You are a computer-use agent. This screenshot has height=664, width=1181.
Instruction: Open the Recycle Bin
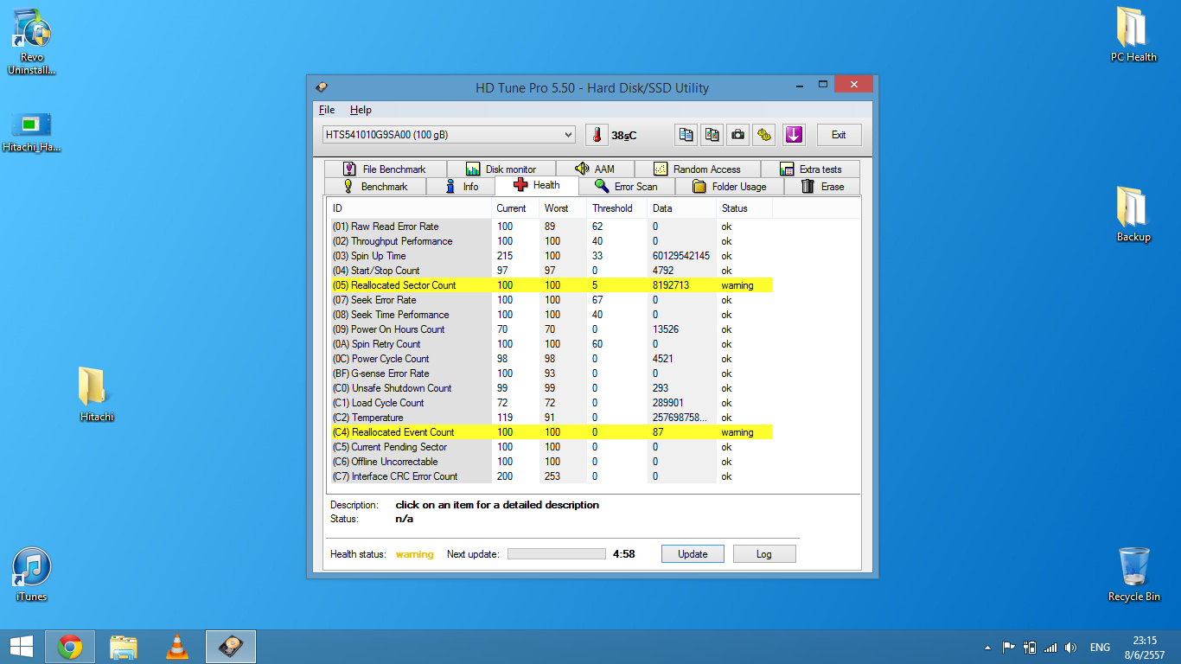1133,574
